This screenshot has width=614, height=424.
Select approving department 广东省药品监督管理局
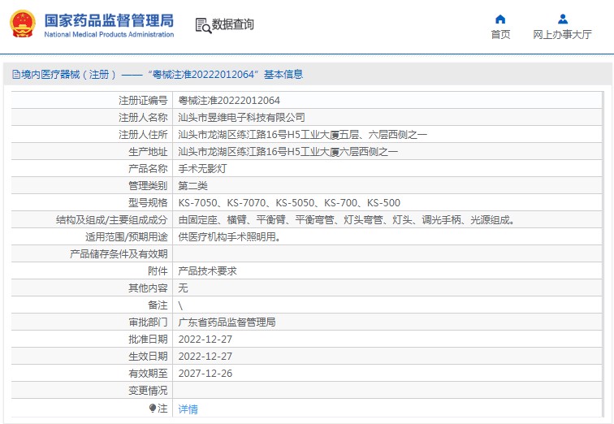tap(227, 322)
